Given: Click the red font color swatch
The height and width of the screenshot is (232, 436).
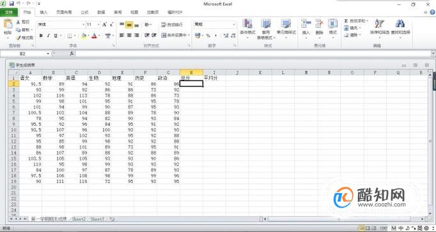Looking at the screenshot, I should point(94,36).
